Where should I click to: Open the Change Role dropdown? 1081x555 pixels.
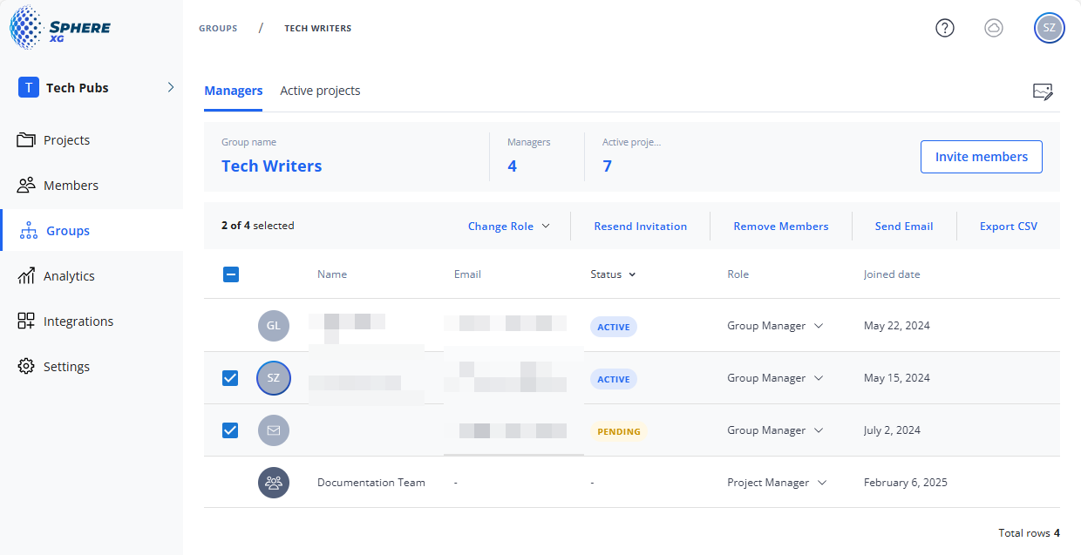(x=509, y=227)
